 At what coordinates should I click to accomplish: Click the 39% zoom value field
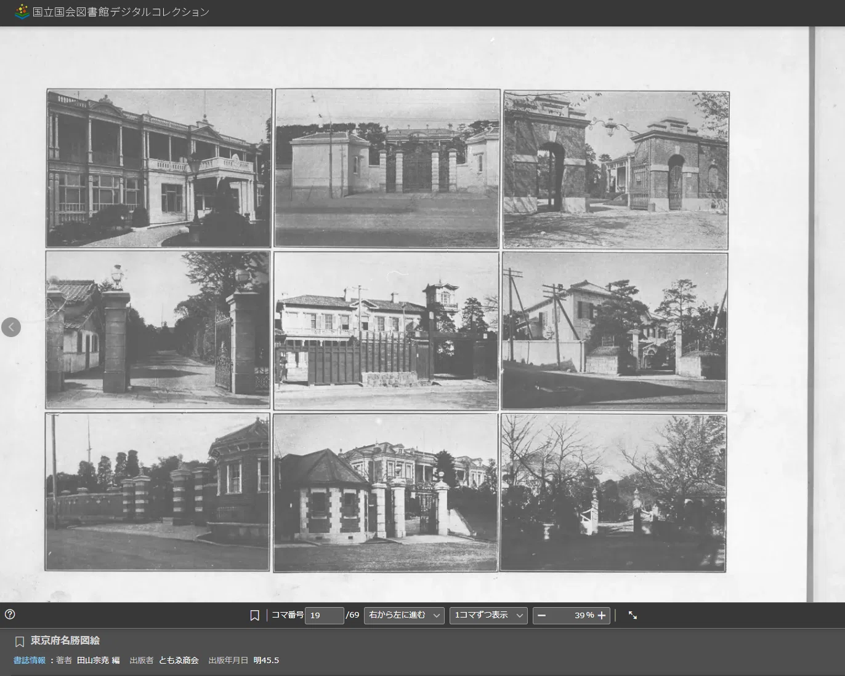pos(572,615)
